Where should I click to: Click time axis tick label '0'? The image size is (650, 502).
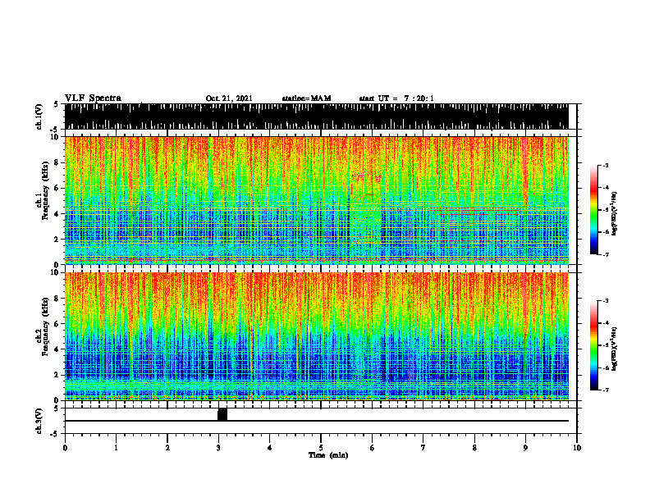pos(65,448)
